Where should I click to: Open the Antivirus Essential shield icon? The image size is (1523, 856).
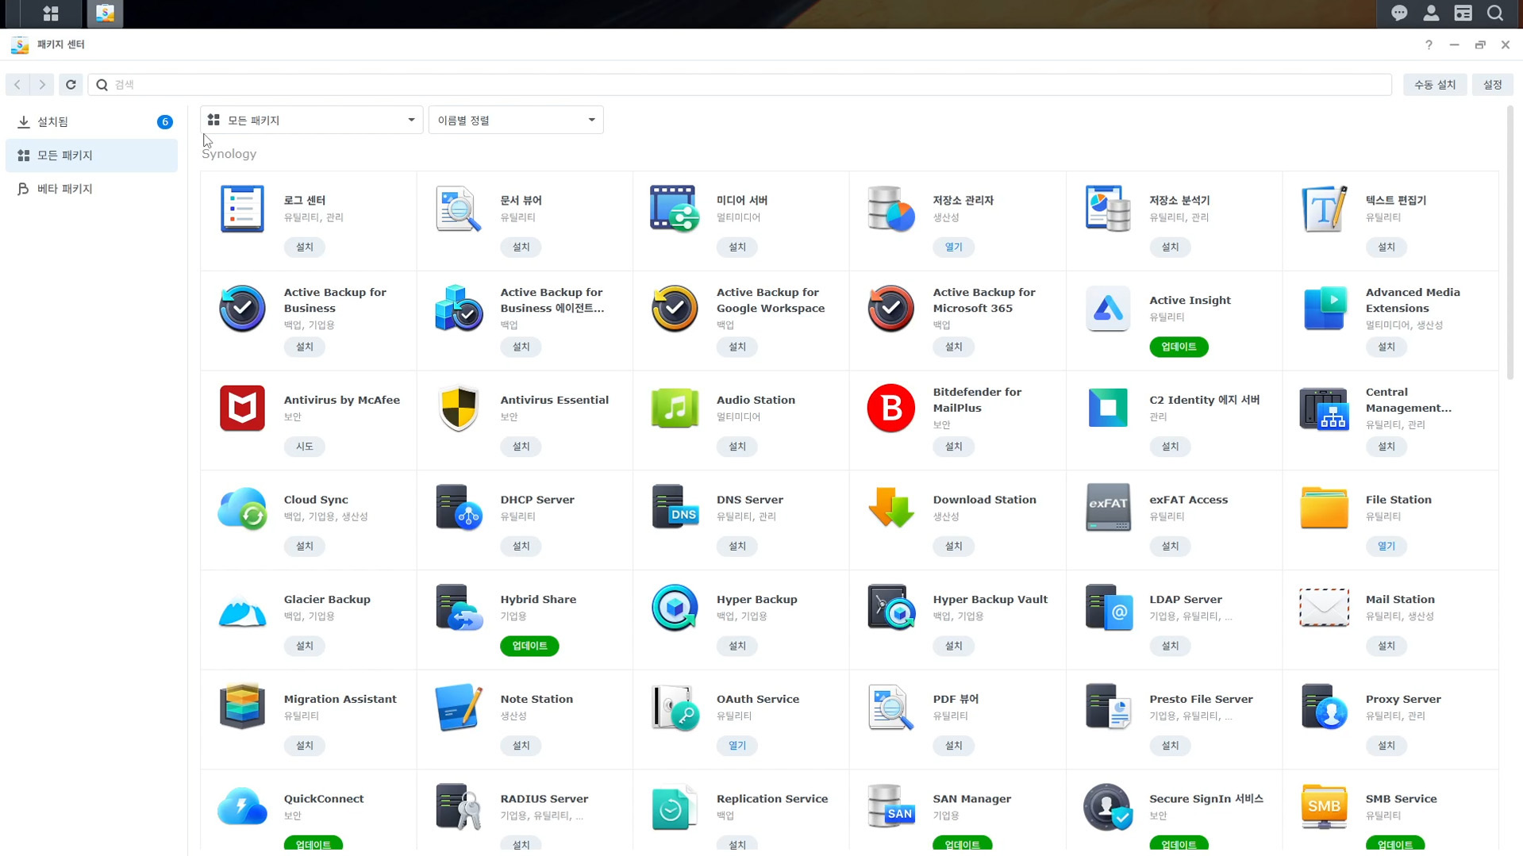point(458,408)
